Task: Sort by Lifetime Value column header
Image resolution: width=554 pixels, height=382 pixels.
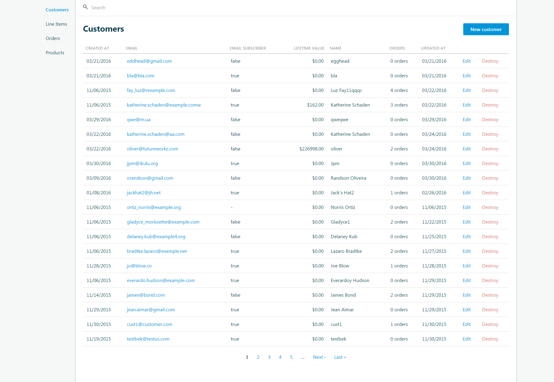Action: click(309, 48)
